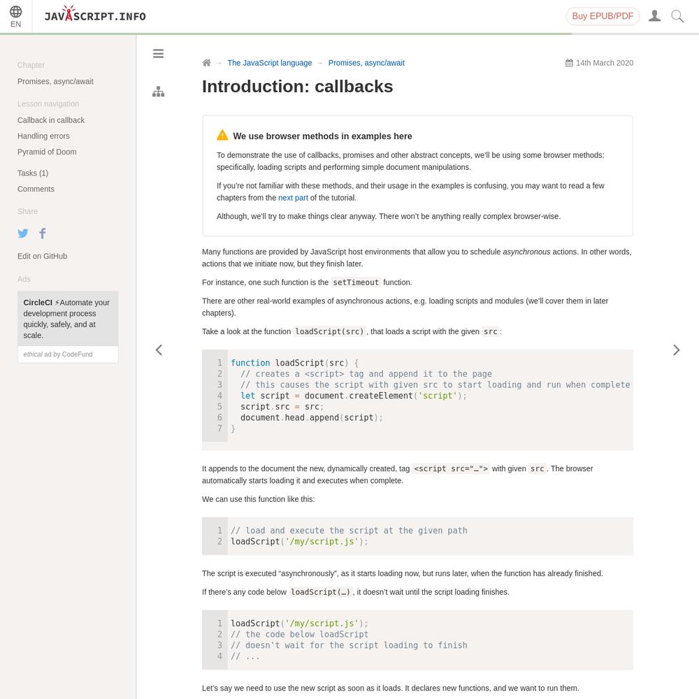Open Tasks (1) in sidebar
Viewport: 699px width, 699px height.
(x=33, y=173)
